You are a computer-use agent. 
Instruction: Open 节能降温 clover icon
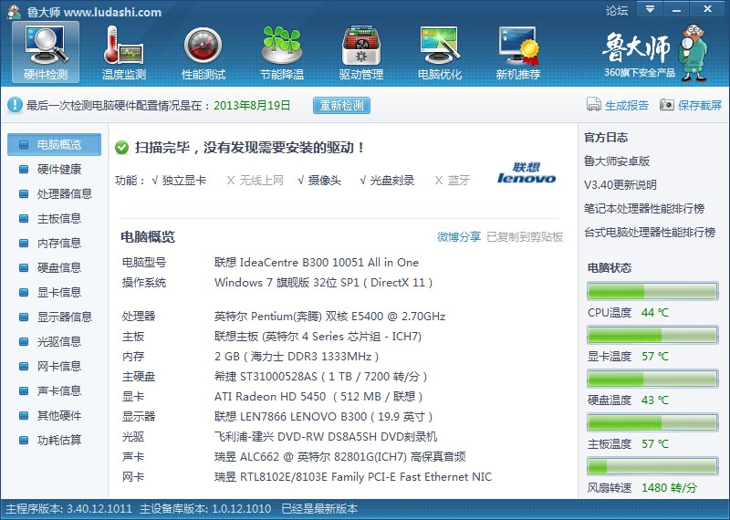(x=282, y=52)
